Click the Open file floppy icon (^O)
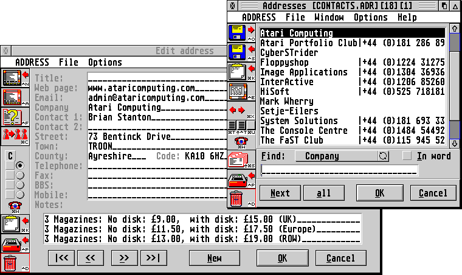Image resolution: width=462 pixels, height=275 pixels. pos(241,33)
